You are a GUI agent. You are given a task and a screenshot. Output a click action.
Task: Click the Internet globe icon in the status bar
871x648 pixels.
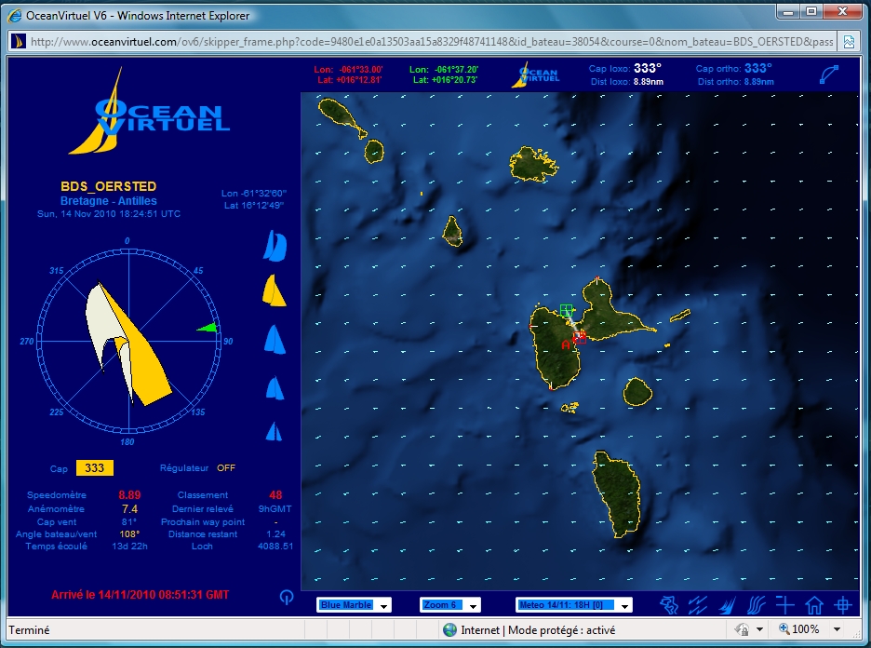click(450, 629)
